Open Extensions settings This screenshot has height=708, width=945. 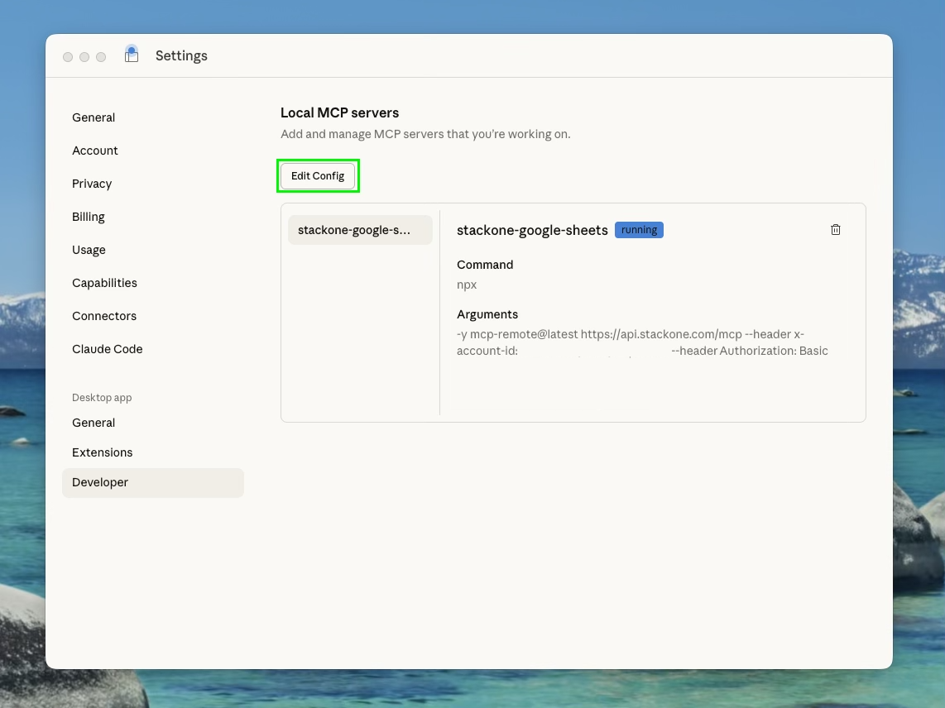[102, 452]
